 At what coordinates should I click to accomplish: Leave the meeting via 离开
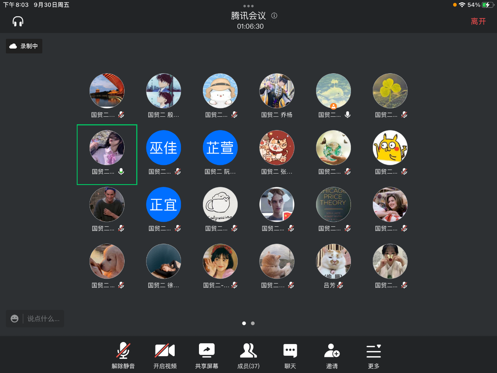coord(478,21)
